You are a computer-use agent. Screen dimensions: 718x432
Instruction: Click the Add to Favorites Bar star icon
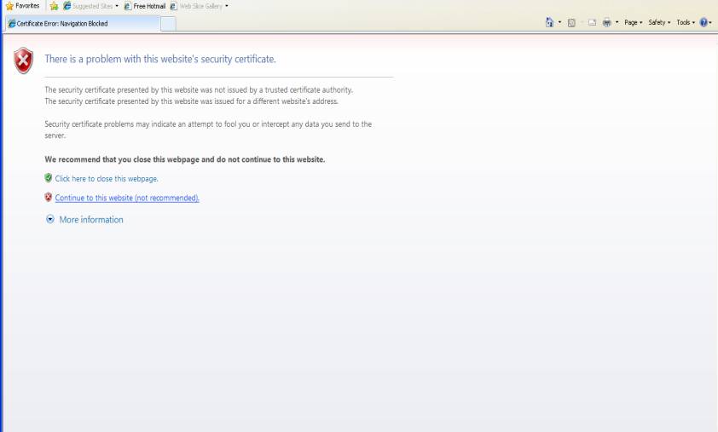tap(54, 6)
